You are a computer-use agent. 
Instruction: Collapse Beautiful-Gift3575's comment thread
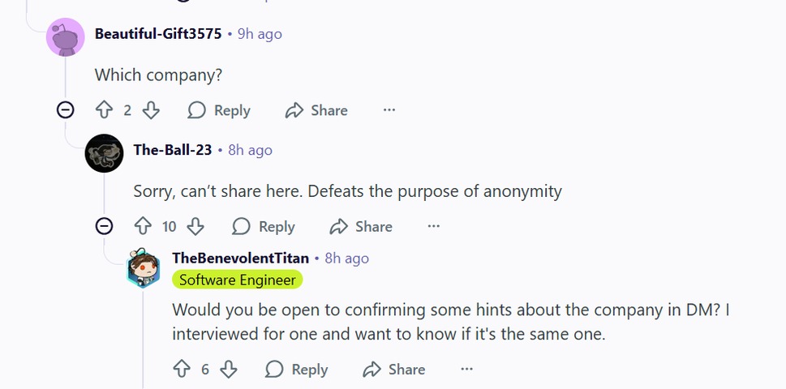pos(66,110)
